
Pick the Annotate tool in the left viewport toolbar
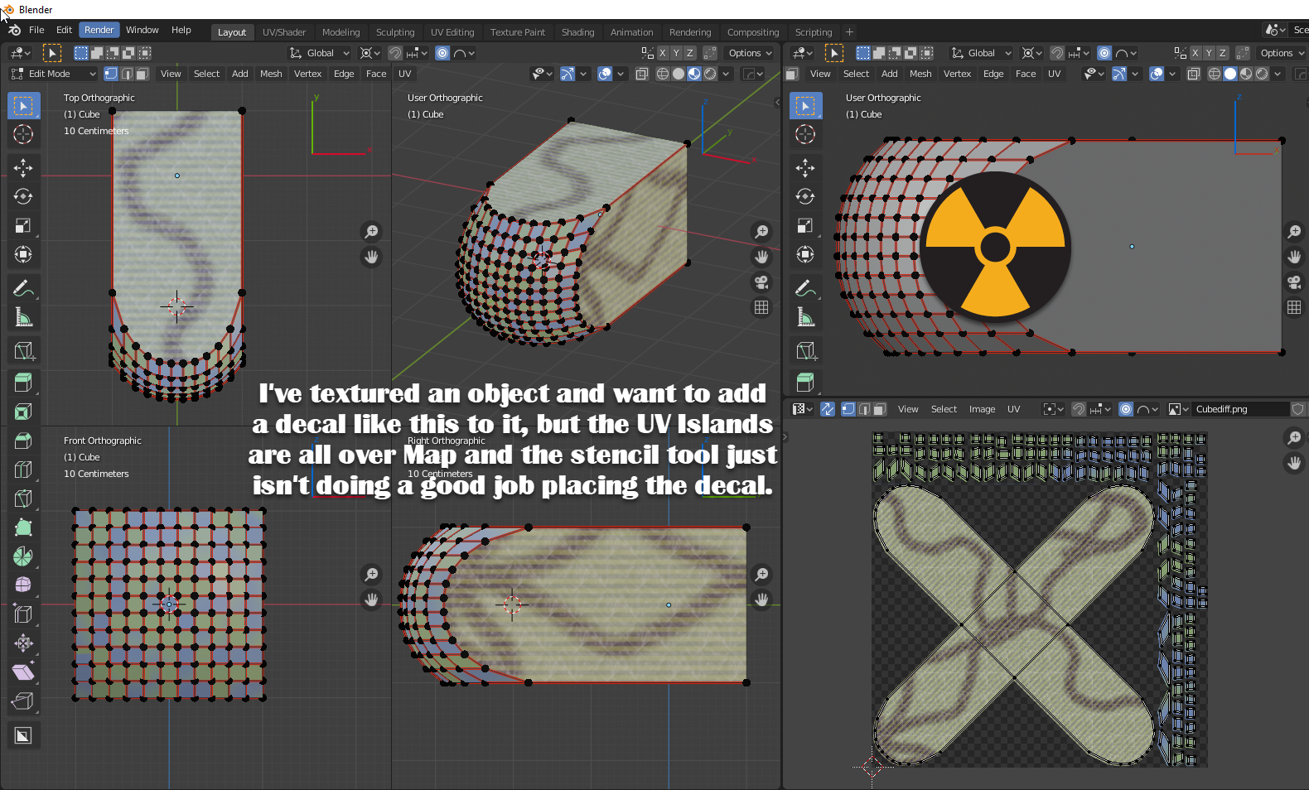coord(23,289)
